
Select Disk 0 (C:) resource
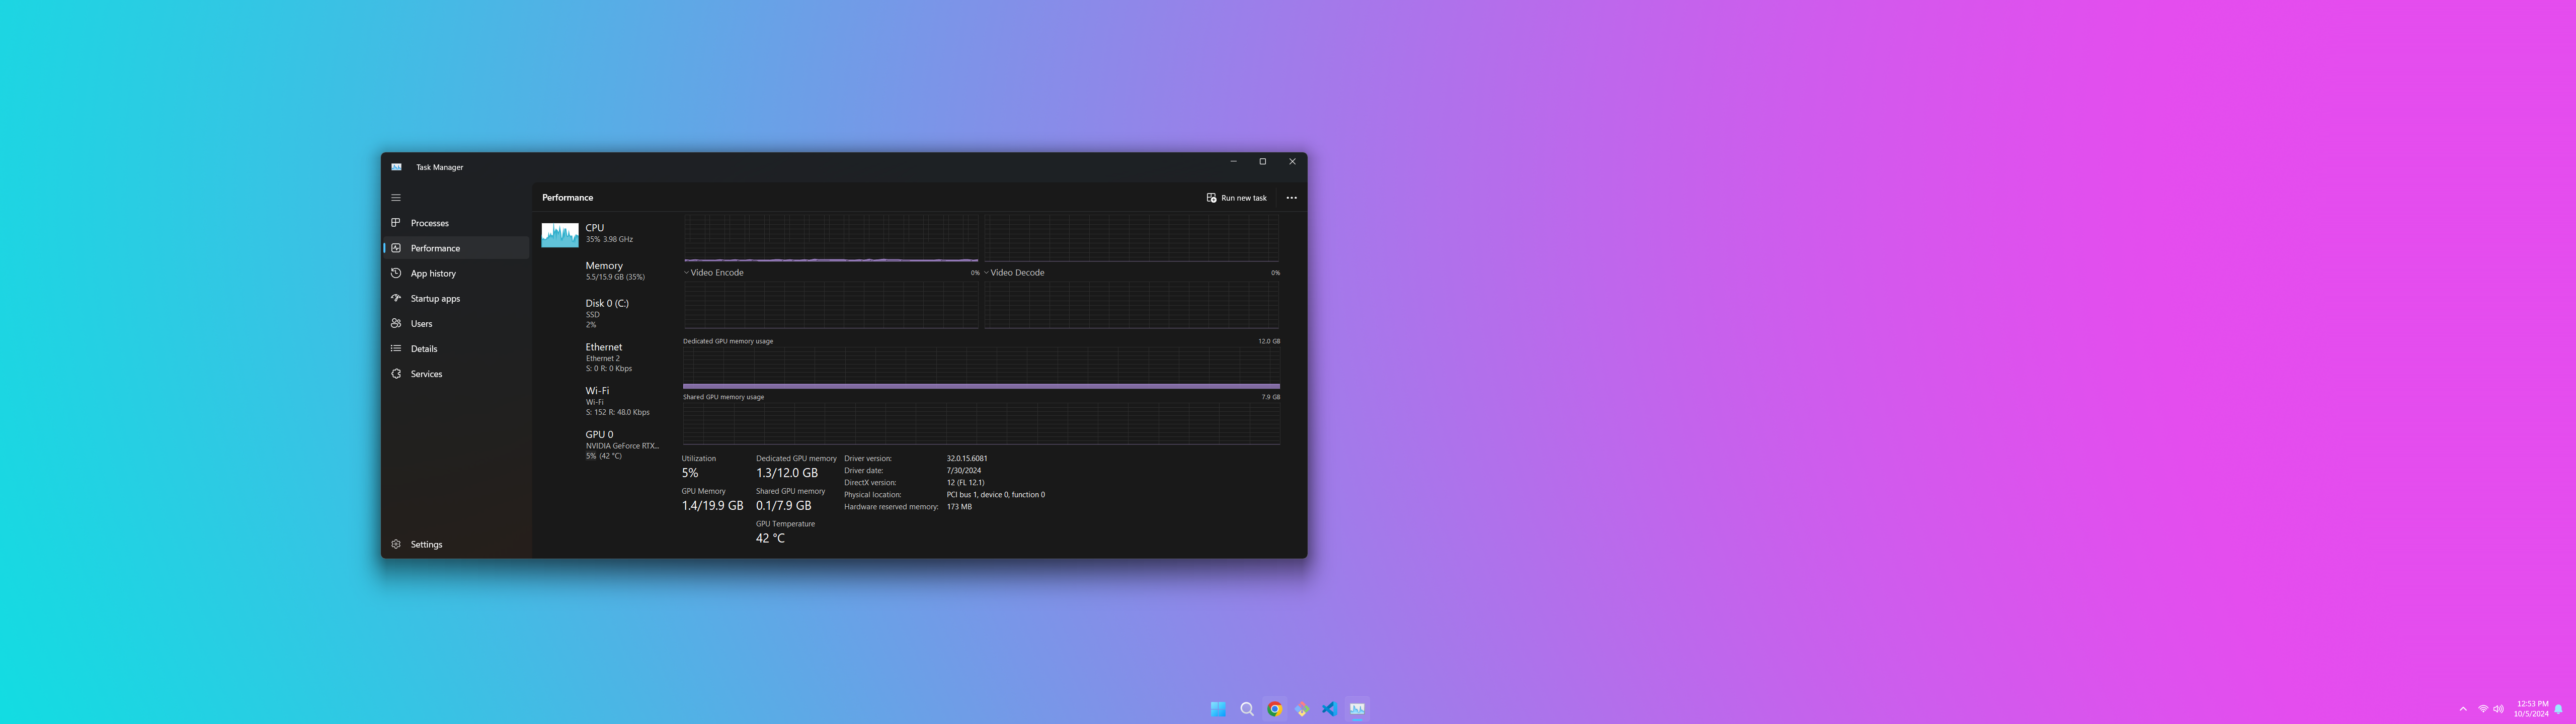click(x=607, y=312)
